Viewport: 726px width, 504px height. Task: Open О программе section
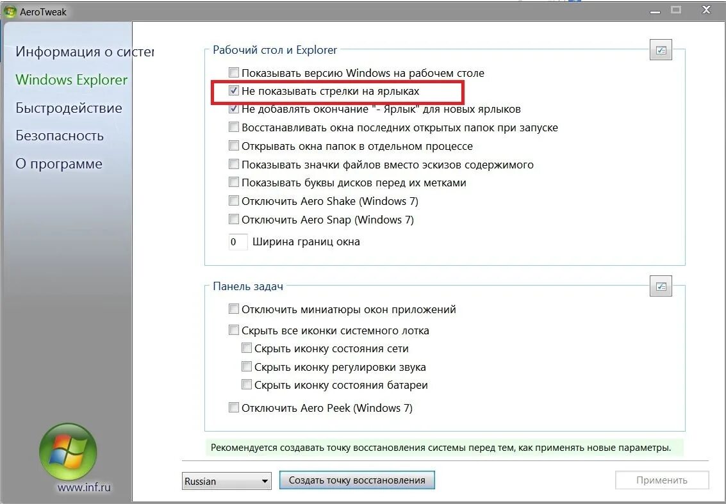[x=59, y=164]
